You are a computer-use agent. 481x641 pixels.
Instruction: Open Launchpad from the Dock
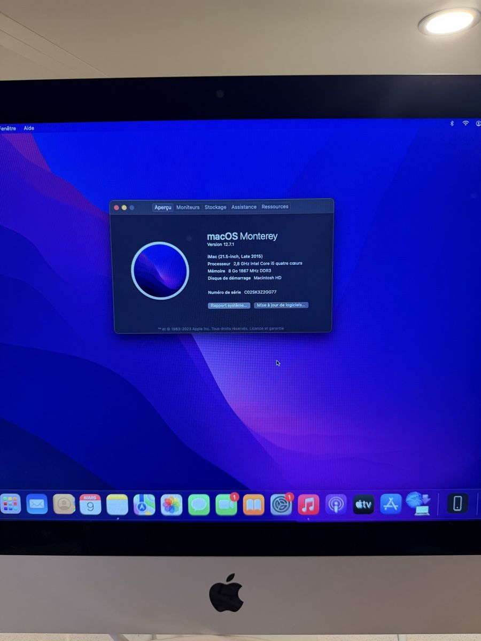tap(11, 504)
